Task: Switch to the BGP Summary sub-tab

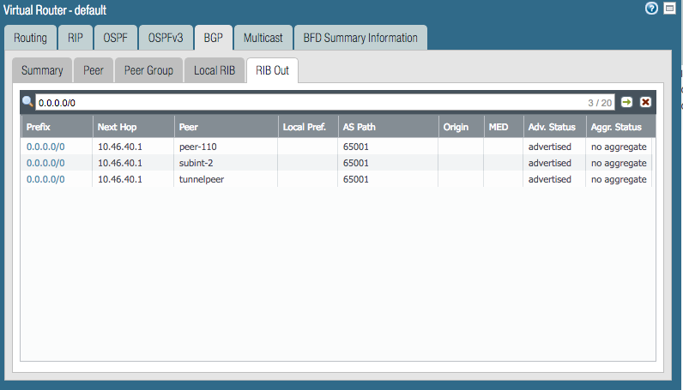Action: coord(42,70)
